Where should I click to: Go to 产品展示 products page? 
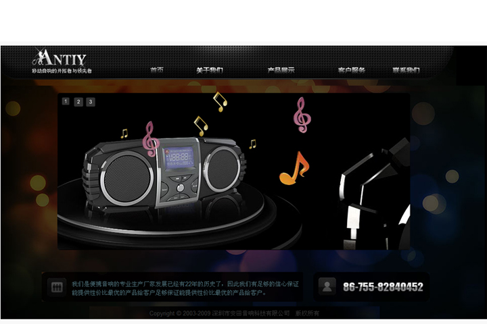coord(281,70)
